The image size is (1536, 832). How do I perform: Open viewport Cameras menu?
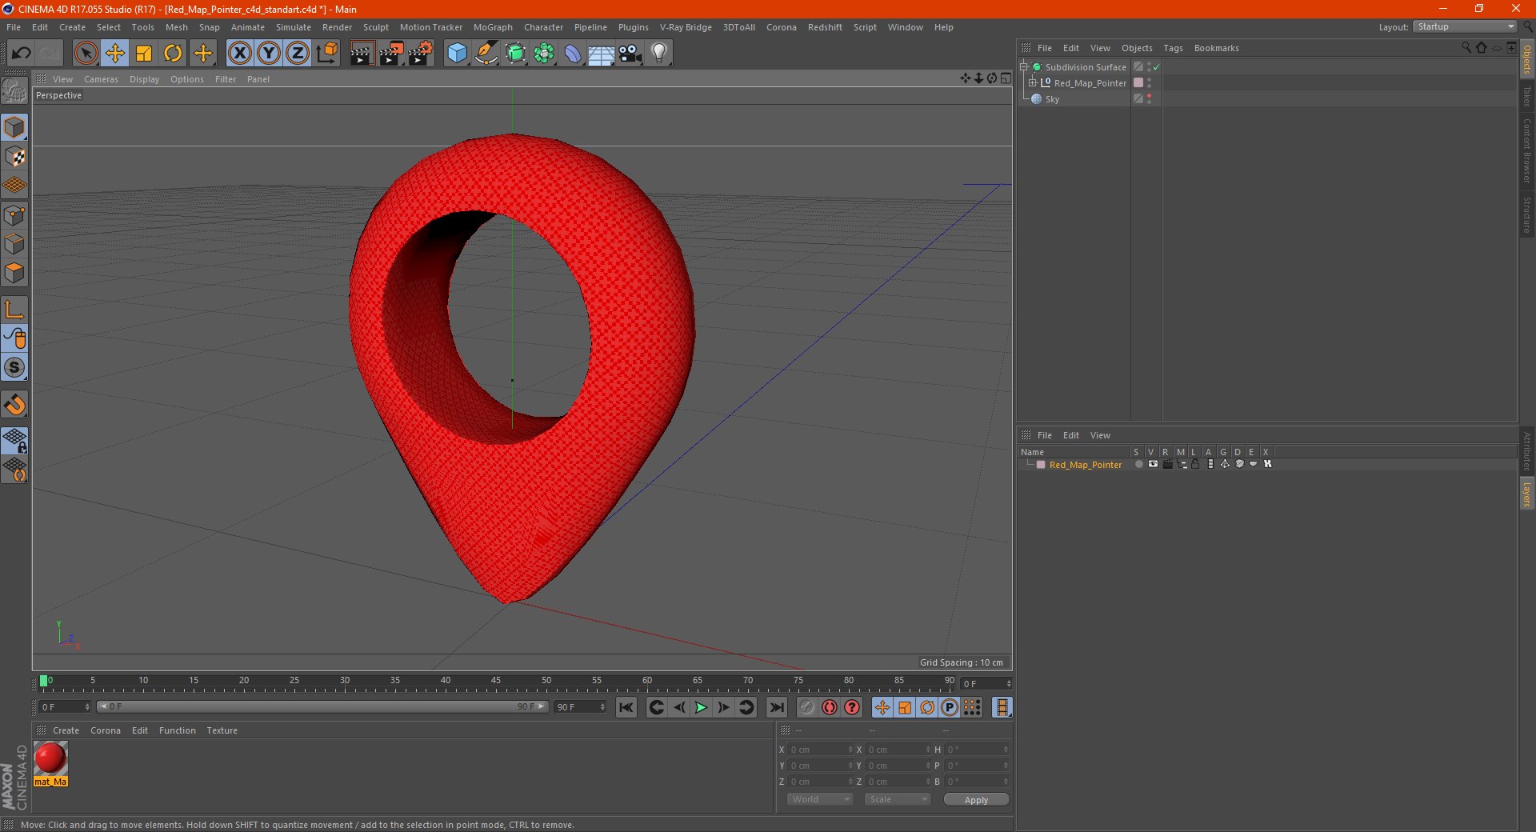[x=101, y=79]
